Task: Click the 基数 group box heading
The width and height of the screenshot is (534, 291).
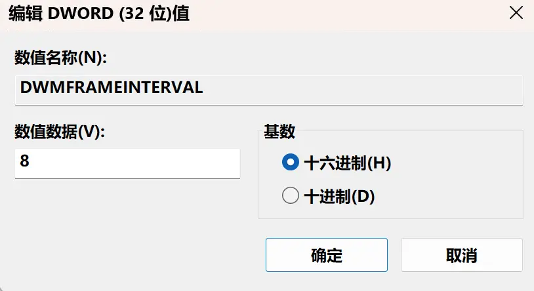Action: coord(279,131)
